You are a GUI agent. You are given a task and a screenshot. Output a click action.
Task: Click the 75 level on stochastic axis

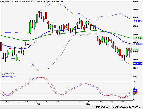(134, 82)
